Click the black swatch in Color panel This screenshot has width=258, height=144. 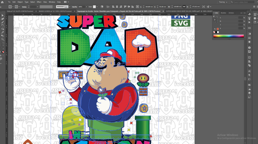click(x=216, y=32)
